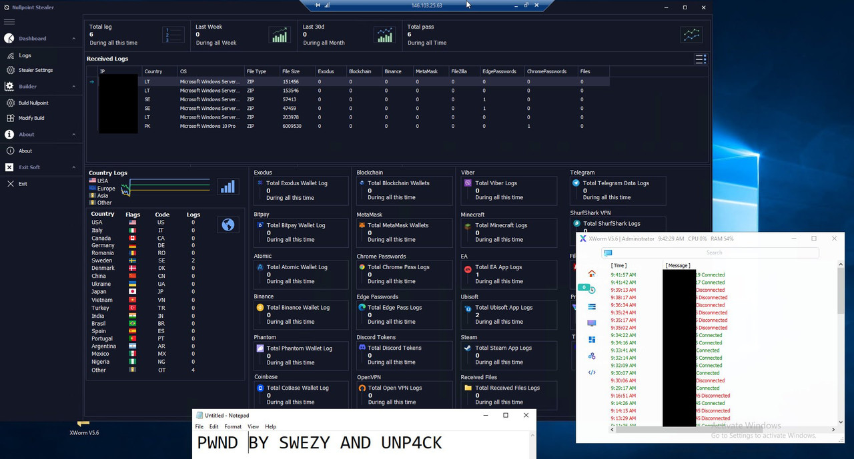854x459 pixels.
Task: Open the XWorm code brackets icon
Action: pyautogui.click(x=591, y=372)
